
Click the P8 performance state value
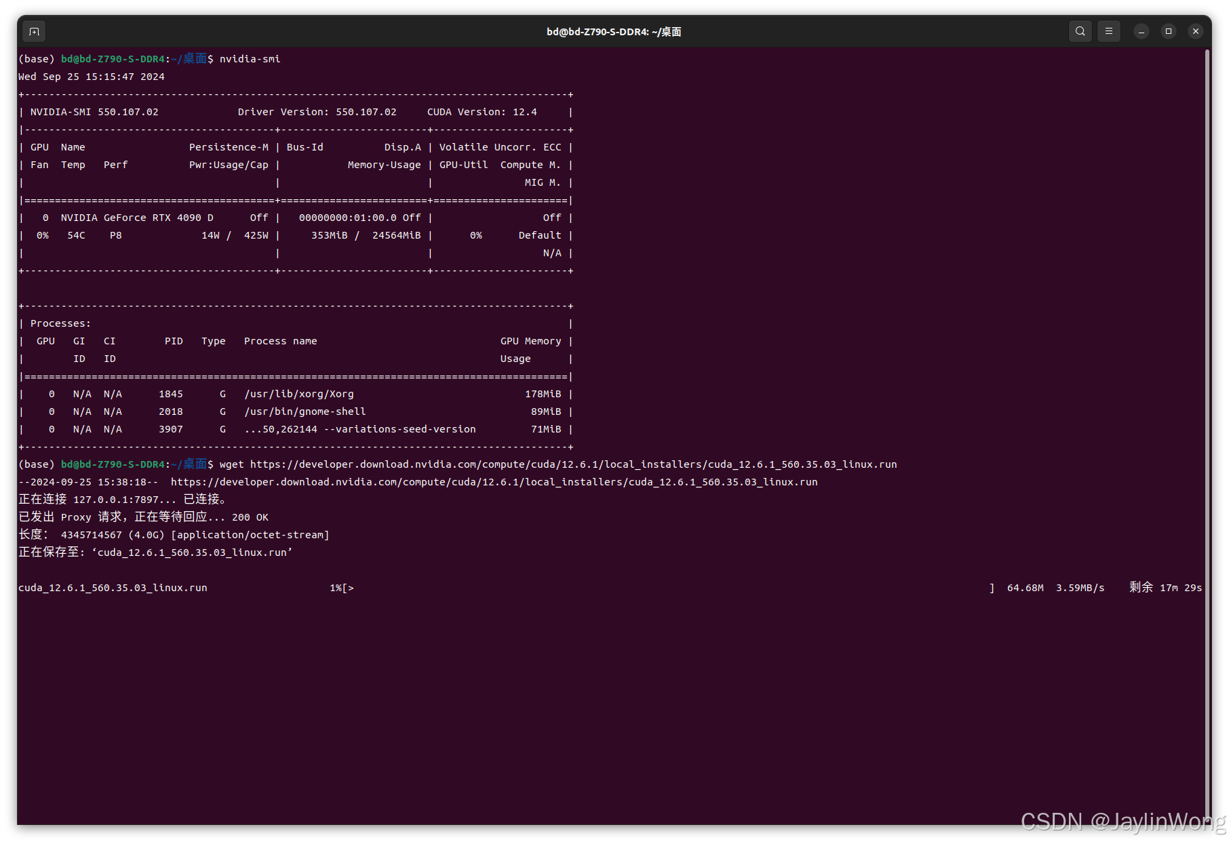point(116,235)
